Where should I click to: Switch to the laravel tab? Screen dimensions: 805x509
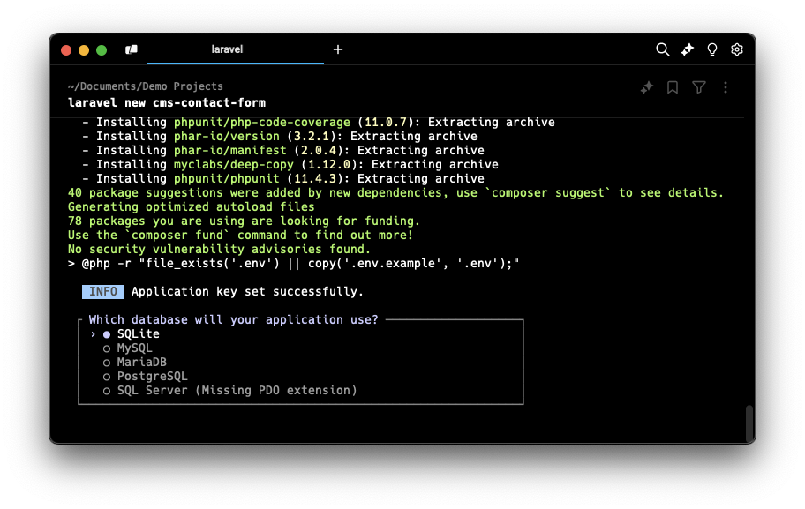[228, 50]
